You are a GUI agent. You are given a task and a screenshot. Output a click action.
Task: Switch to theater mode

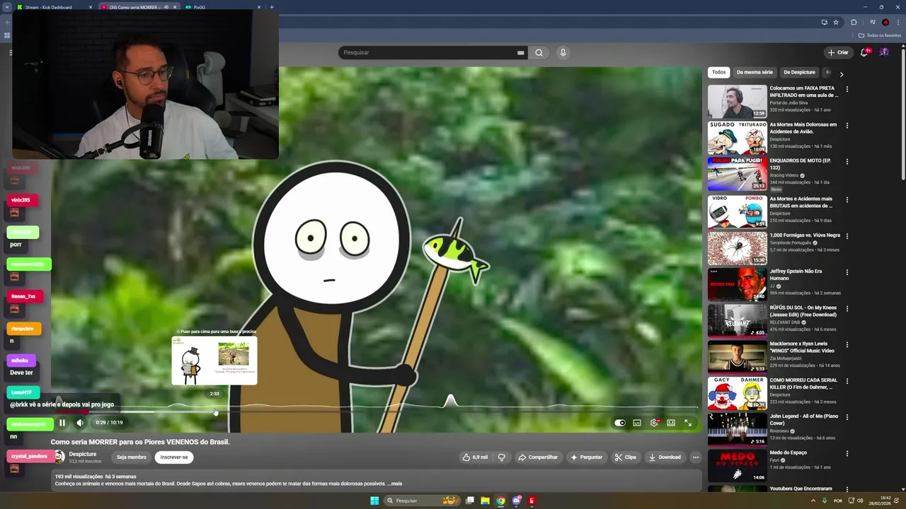[x=671, y=423]
